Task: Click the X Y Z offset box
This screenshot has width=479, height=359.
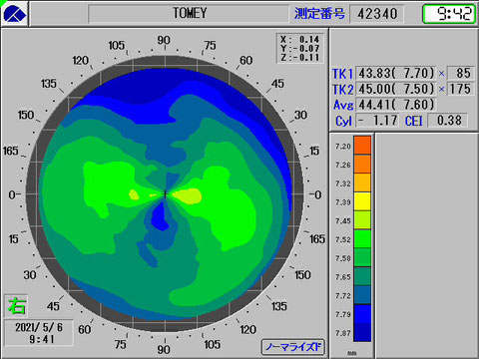Action: point(299,48)
